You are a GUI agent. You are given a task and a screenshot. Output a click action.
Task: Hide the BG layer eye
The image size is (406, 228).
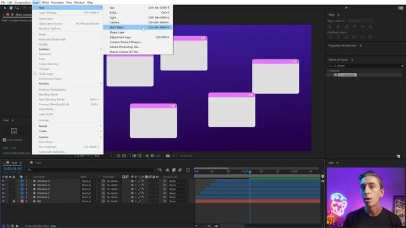tap(3, 201)
